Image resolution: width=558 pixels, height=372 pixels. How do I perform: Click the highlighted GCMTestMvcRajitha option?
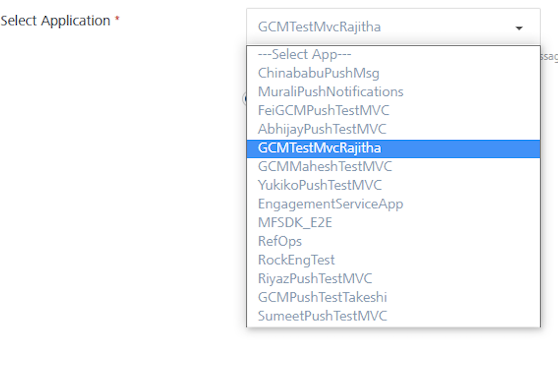[319, 148]
